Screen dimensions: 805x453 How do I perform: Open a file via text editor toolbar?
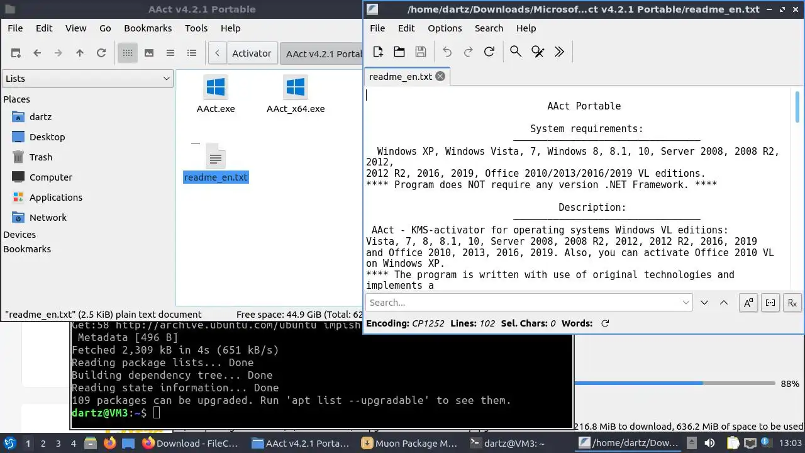click(x=399, y=52)
